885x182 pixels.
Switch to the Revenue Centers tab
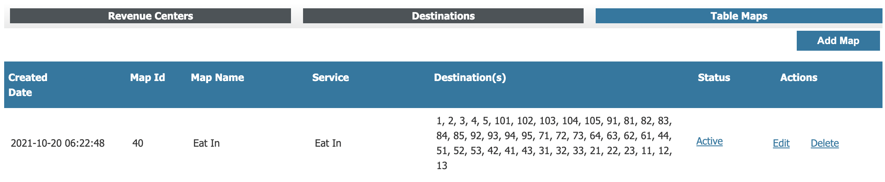150,16
